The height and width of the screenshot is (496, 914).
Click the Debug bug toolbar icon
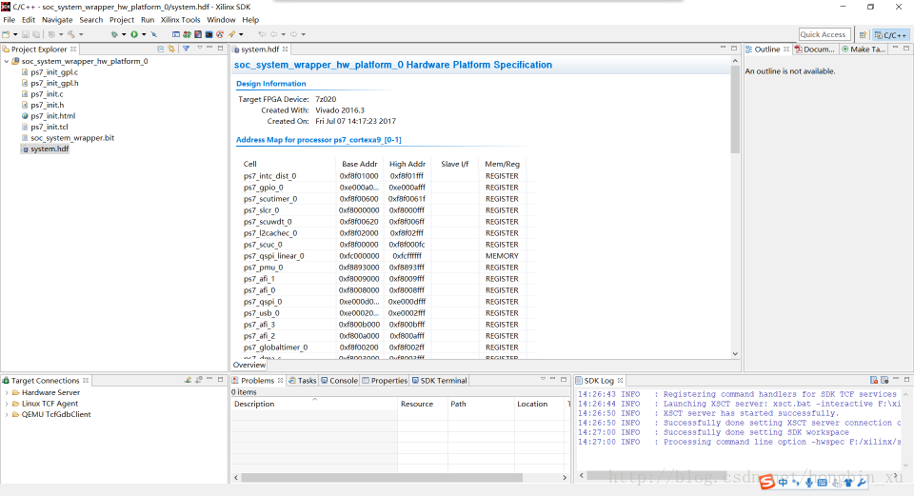pos(114,34)
